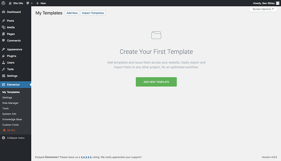Select the Elementor menu item

click(x=15, y=85)
